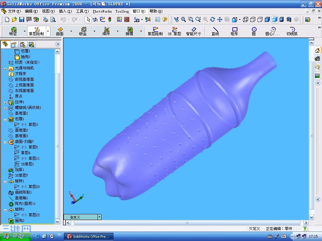Open the 视图(V) menu
This screenshot has height=241, width=322.
coord(48,11)
